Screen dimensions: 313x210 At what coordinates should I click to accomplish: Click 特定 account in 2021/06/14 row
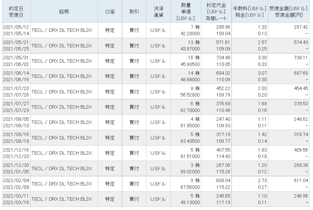[110, 77]
